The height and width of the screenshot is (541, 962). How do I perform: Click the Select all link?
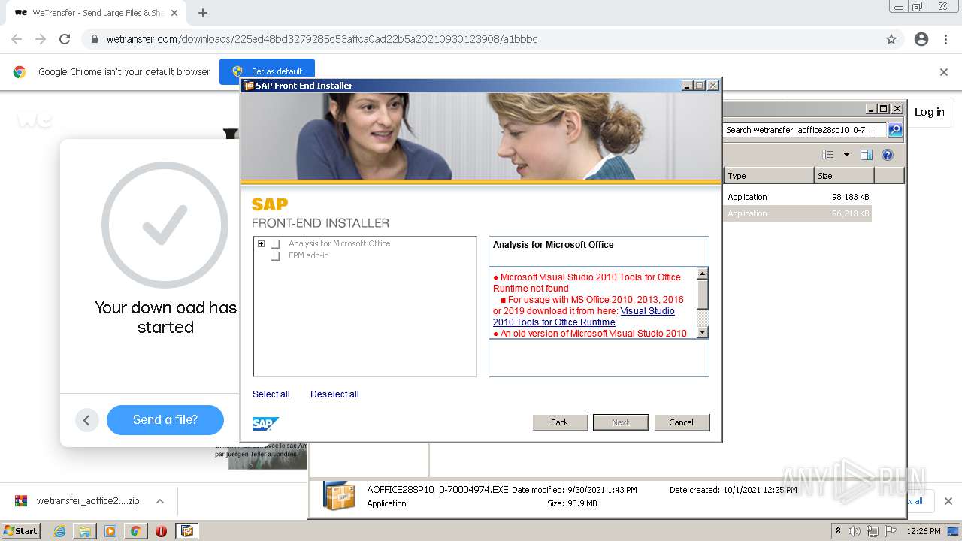[x=271, y=394]
